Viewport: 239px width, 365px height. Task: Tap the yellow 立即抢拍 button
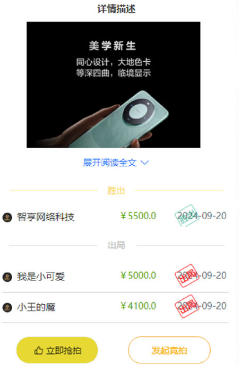(57, 350)
